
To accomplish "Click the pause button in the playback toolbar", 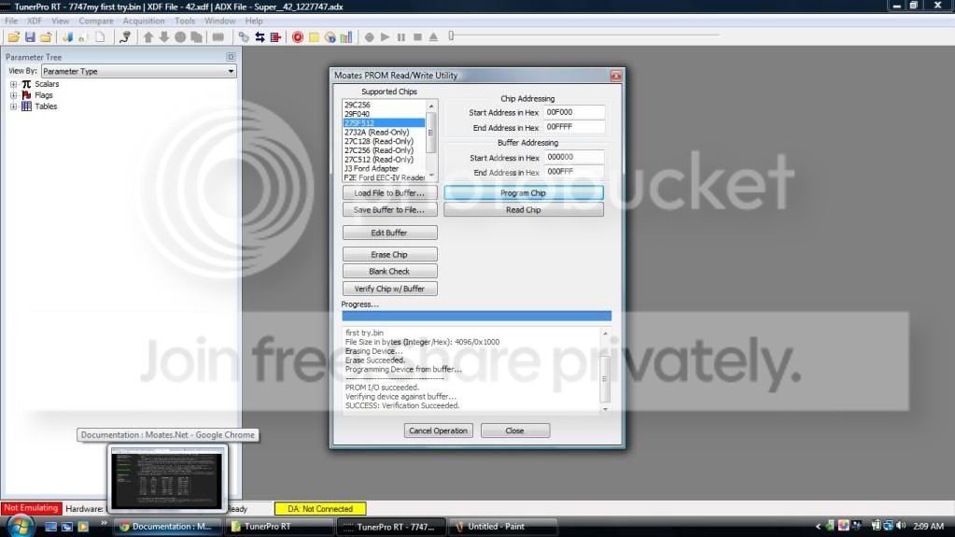I will (401, 37).
